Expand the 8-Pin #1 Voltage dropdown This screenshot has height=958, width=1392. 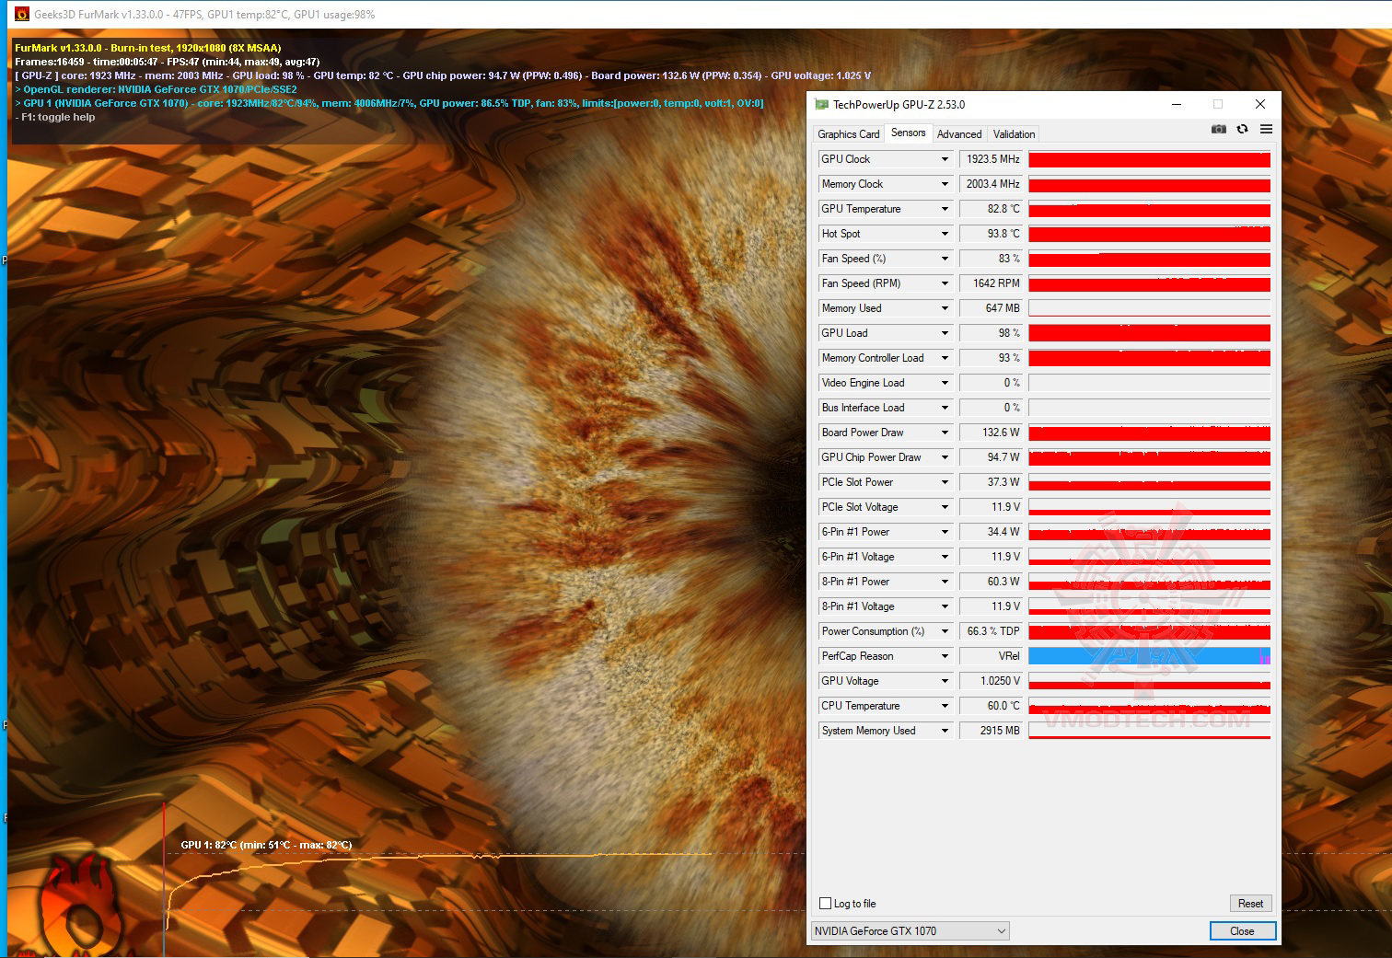click(x=945, y=607)
